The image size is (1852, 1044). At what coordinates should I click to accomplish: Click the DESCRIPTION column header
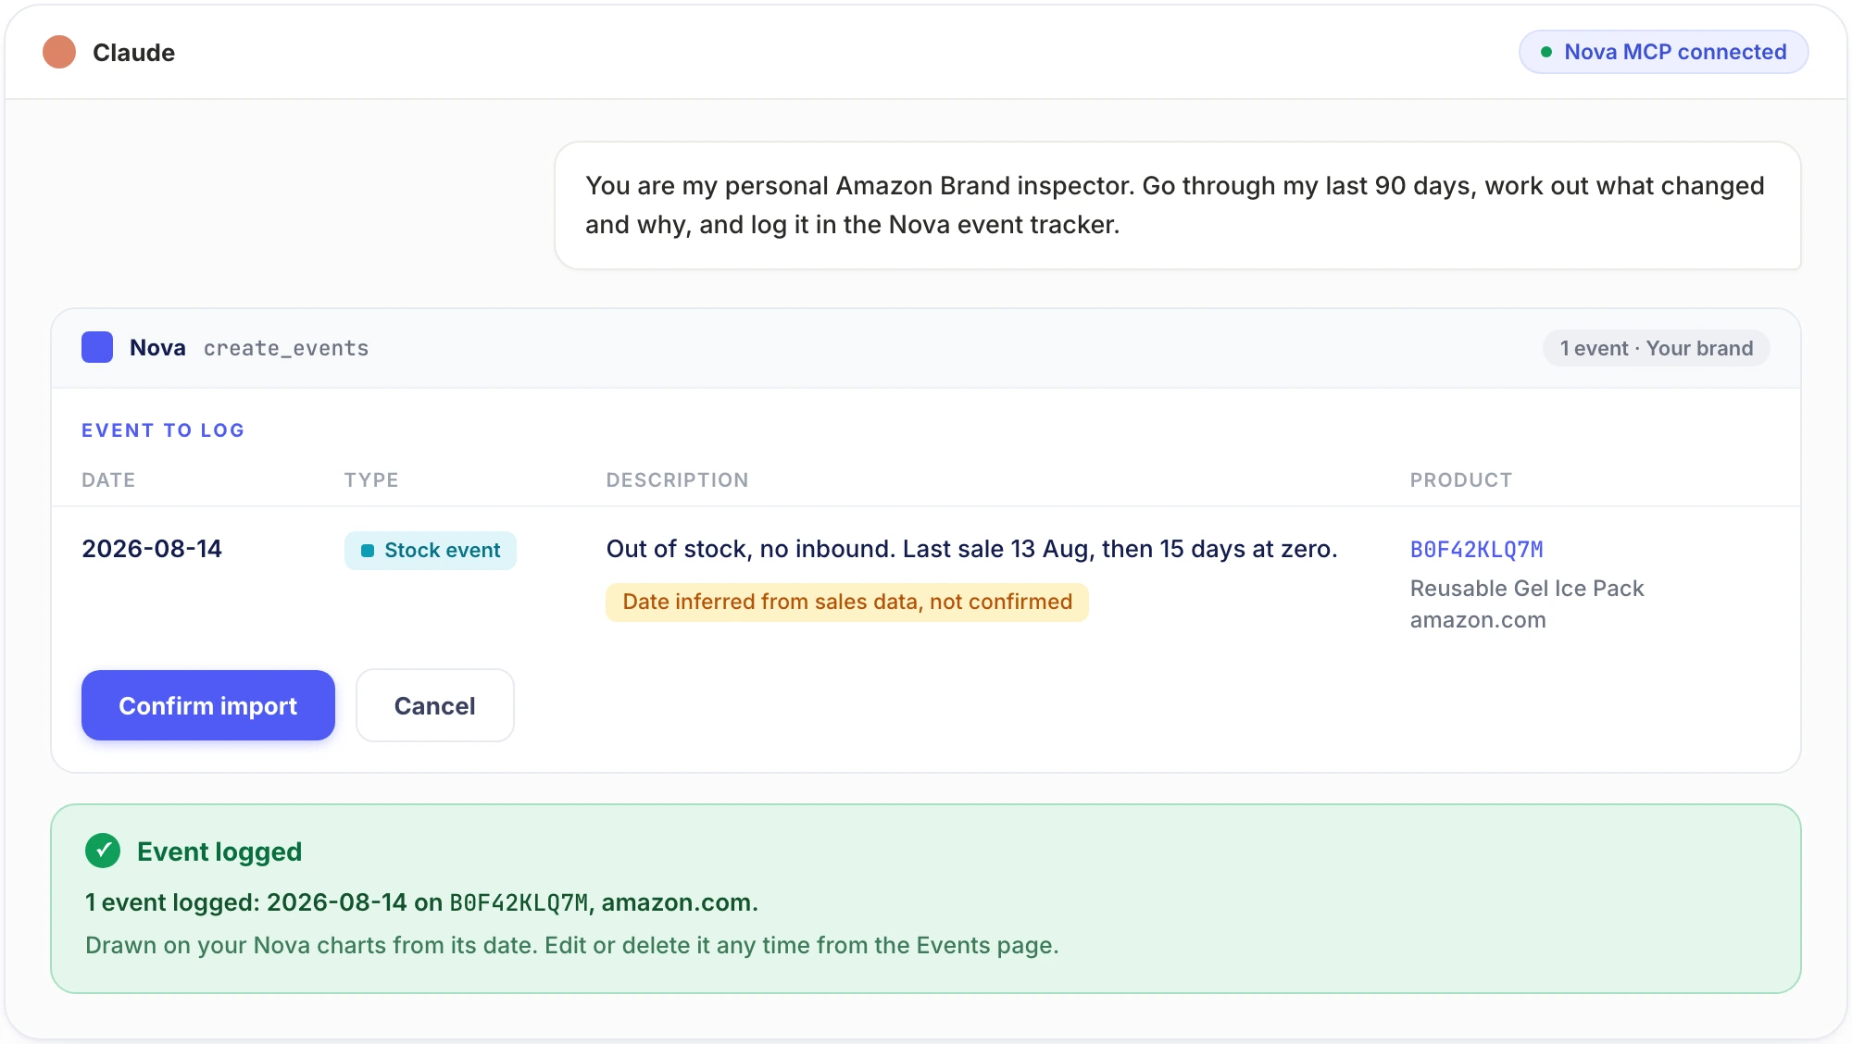[x=677, y=479]
